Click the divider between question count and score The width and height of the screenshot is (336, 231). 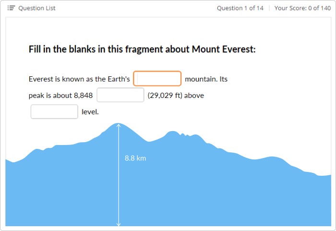[269, 8]
